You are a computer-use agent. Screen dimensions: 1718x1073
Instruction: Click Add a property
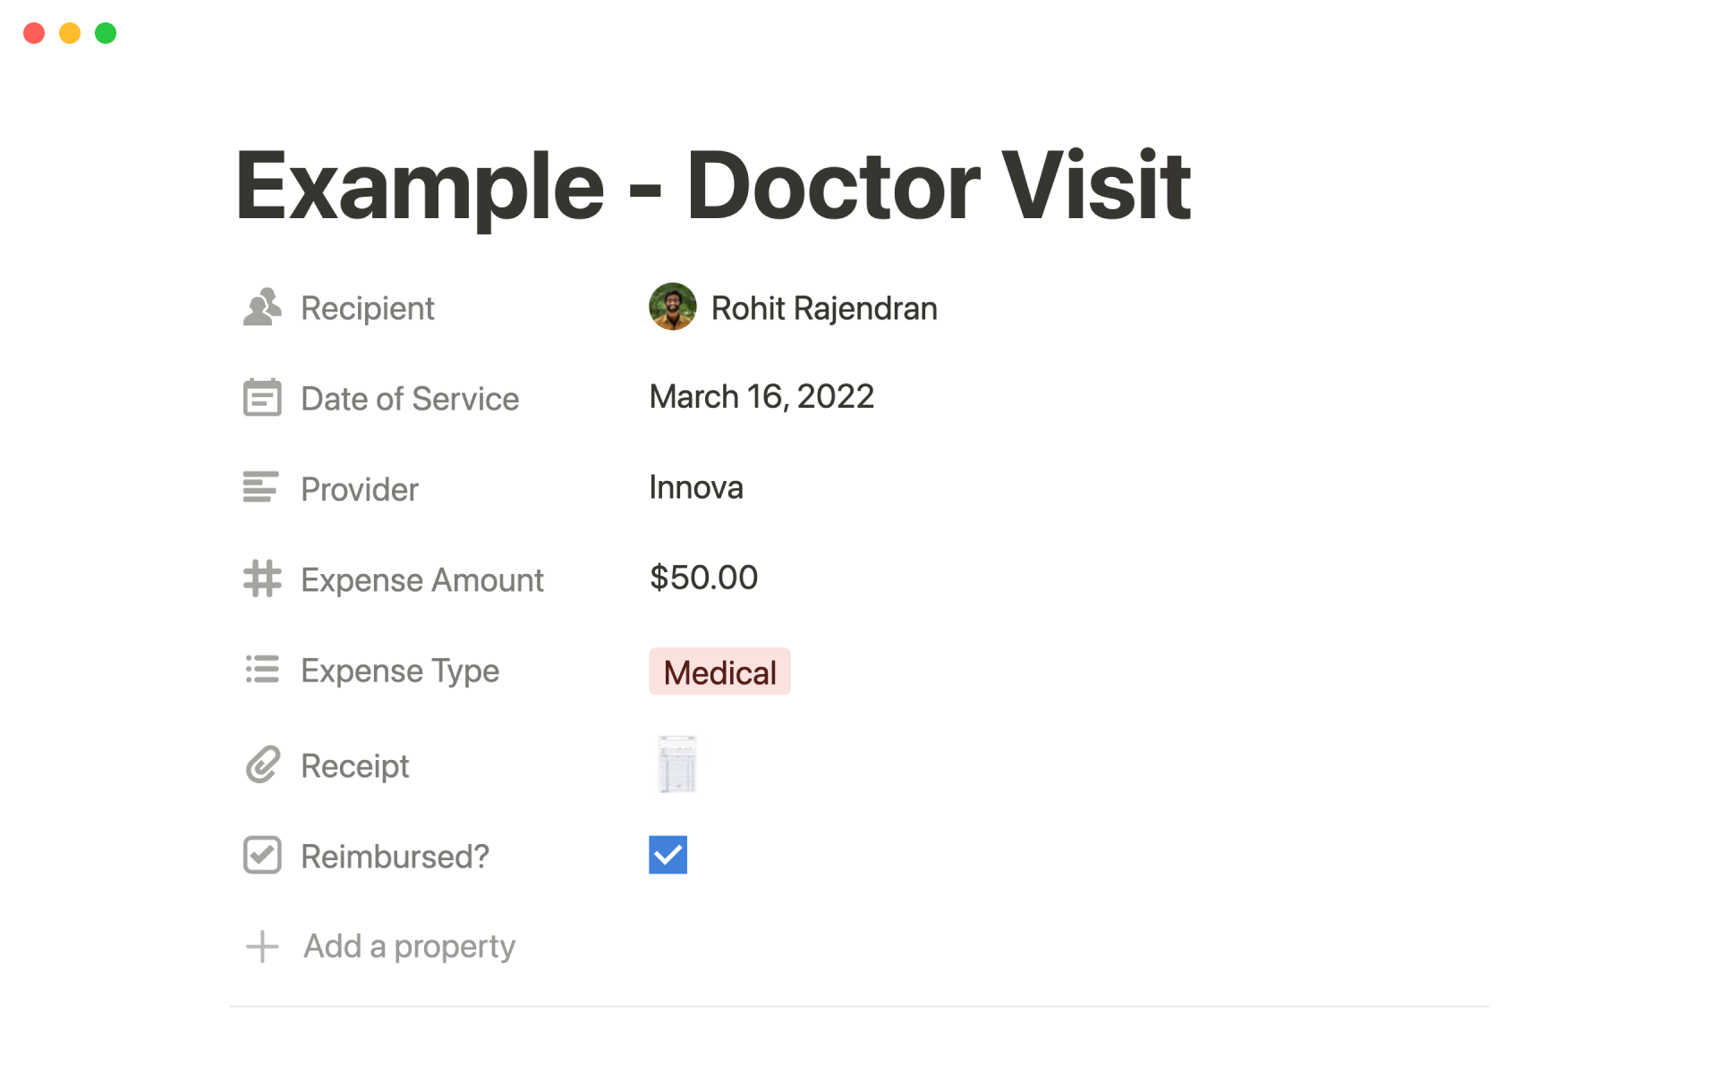click(409, 946)
